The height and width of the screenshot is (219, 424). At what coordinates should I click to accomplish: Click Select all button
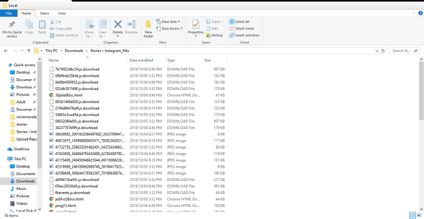point(240,22)
